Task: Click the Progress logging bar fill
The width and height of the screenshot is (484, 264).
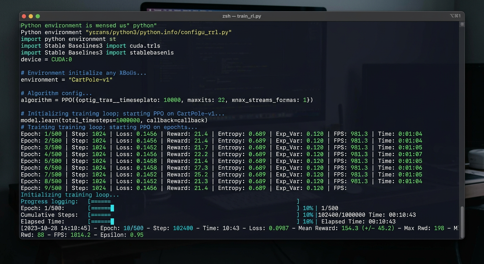Action: tap(100, 202)
